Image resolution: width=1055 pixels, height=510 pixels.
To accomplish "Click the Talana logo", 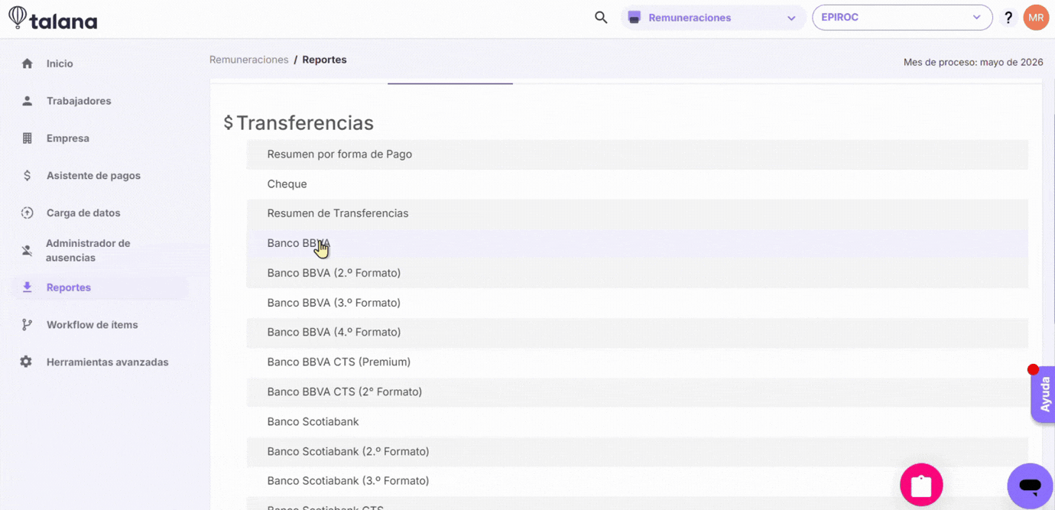I will (53, 18).
